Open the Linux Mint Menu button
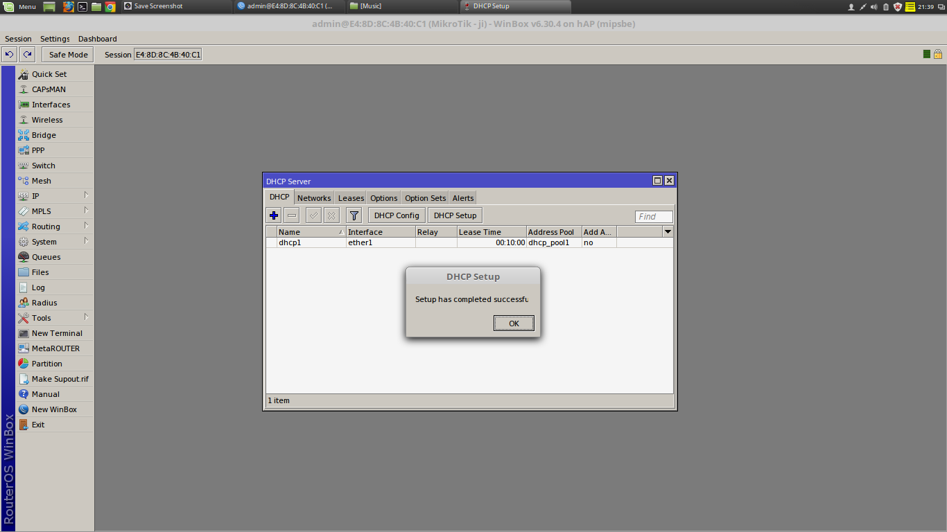This screenshot has height=532, width=947. [x=20, y=6]
